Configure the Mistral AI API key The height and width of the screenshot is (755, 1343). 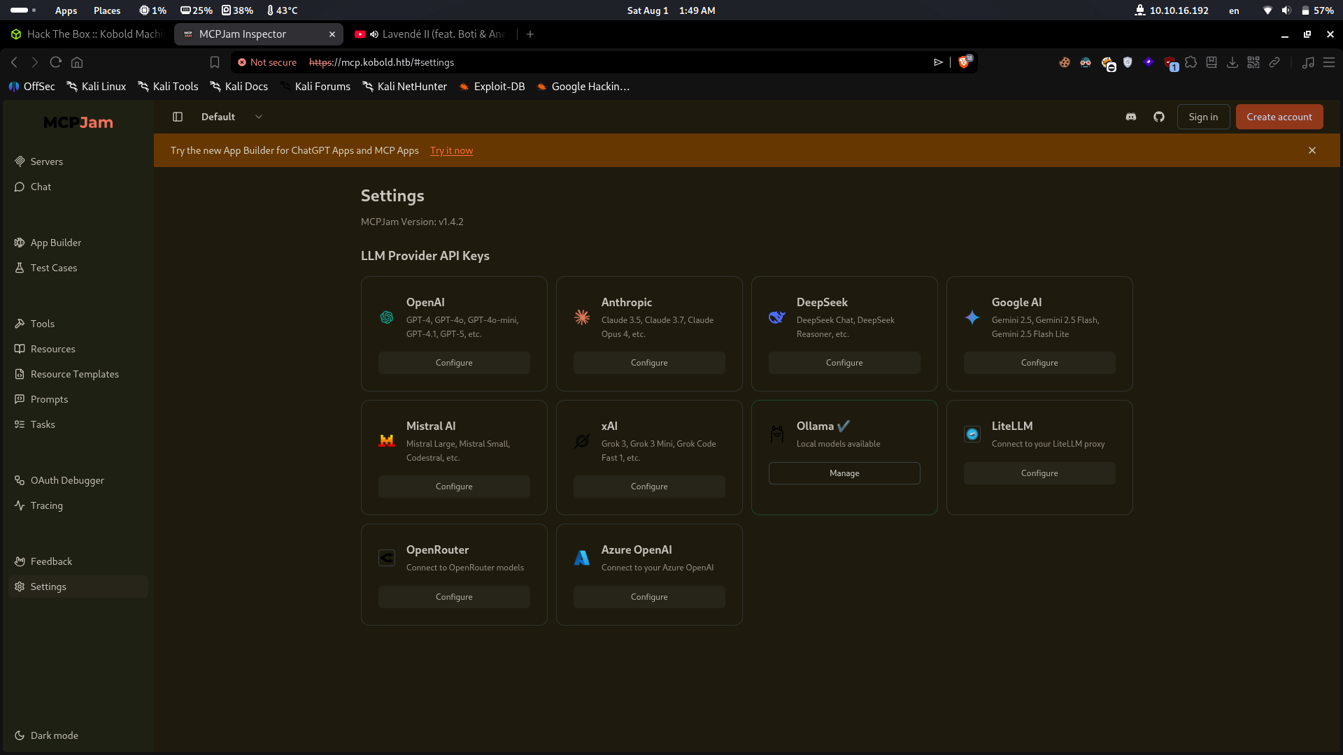(454, 487)
